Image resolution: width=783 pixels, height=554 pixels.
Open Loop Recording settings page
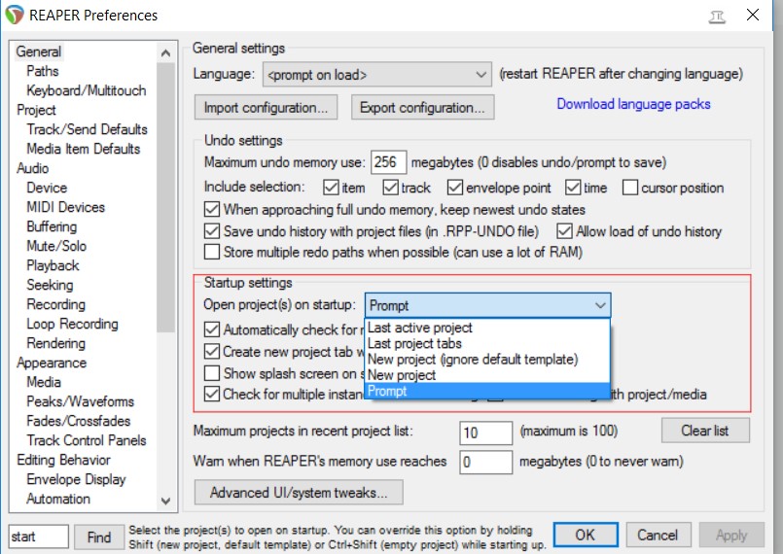click(72, 324)
